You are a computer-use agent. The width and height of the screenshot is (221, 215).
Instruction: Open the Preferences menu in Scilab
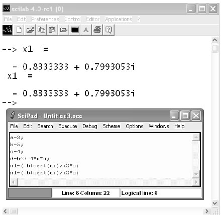pyautogui.click(x=45, y=19)
